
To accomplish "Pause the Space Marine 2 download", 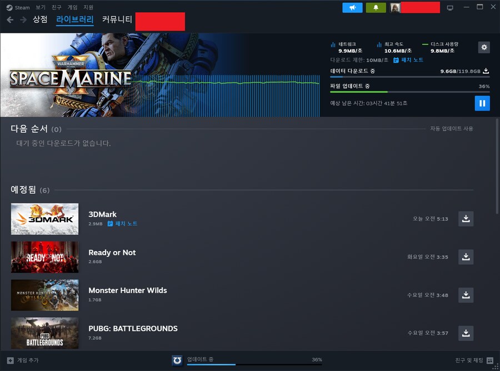I will tap(482, 103).
